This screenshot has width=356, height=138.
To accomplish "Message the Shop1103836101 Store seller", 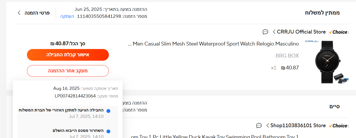I will [x=259, y=125].
